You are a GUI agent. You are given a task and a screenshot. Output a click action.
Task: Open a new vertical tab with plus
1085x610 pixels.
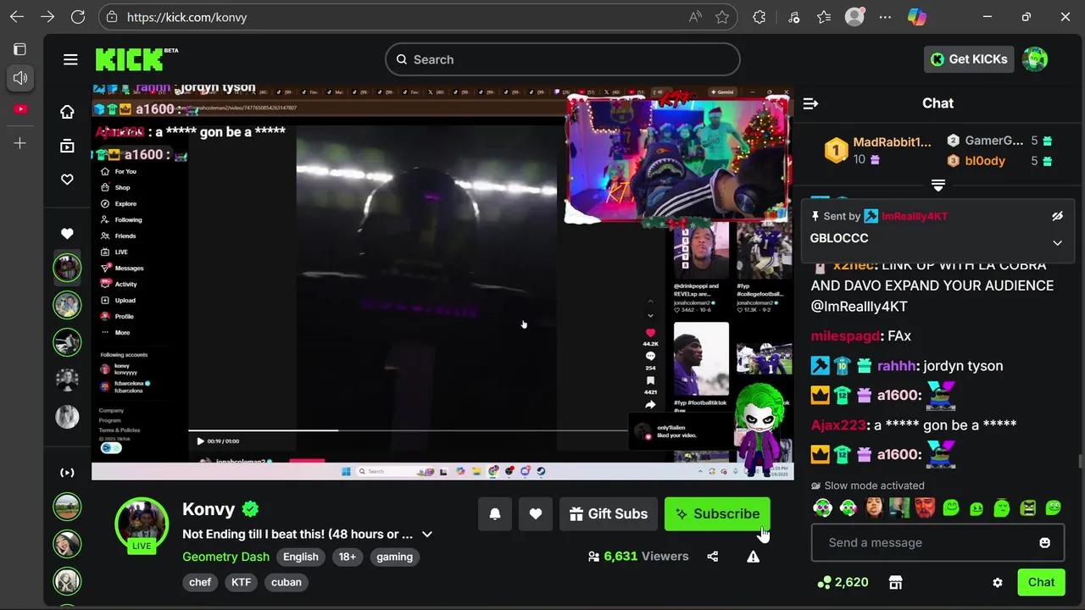[x=20, y=143]
